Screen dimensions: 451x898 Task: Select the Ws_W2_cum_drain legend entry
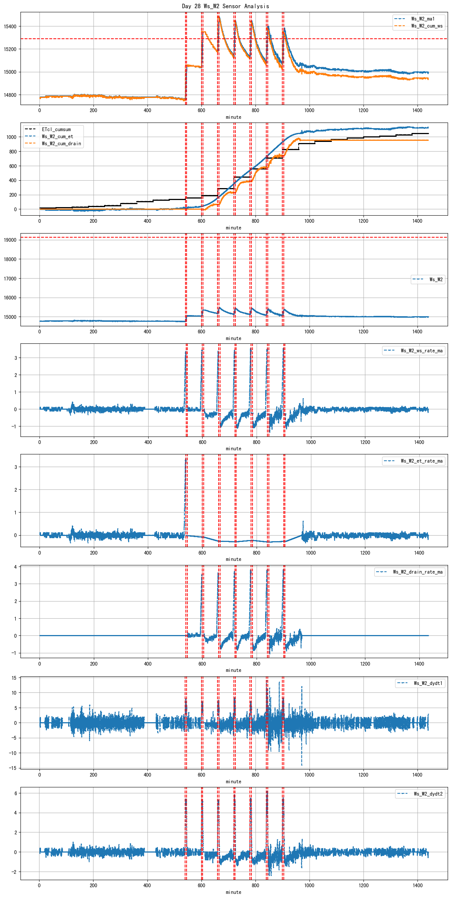click(61, 144)
